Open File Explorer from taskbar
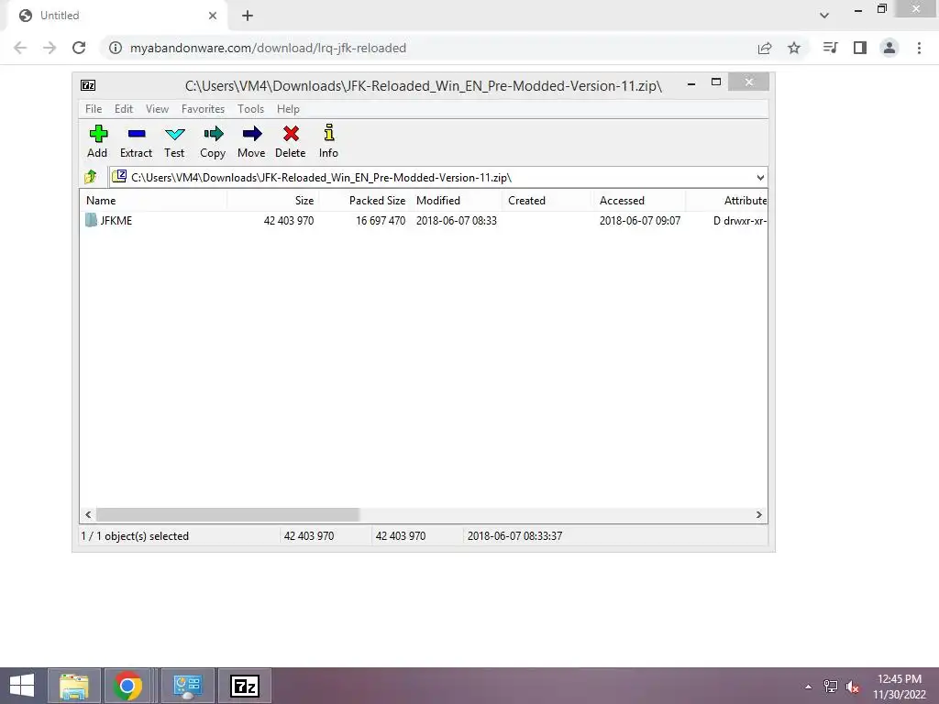The height and width of the screenshot is (704, 939). (x=74, y=686)
